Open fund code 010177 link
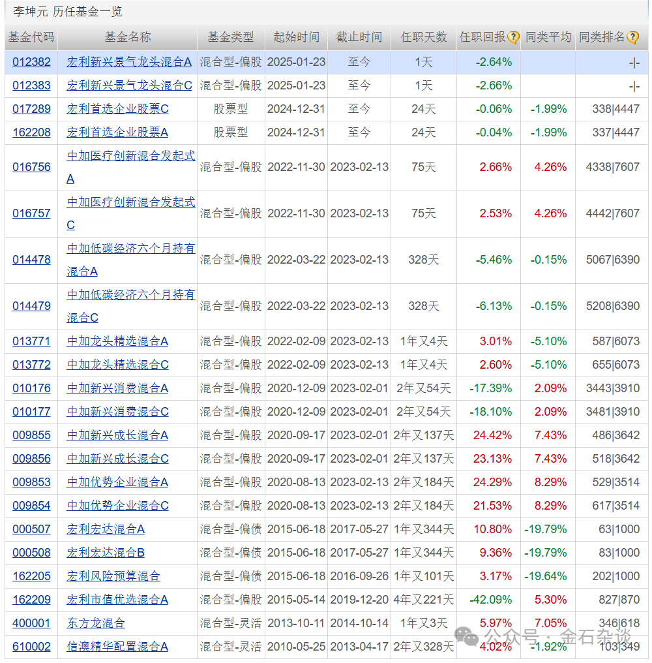Viewport: 652px width, 663px height. (x=32, y=412)
